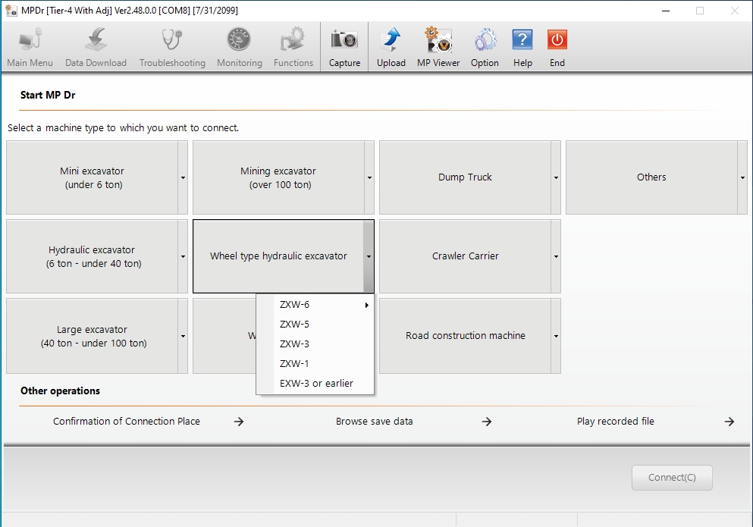Click arrow next to Confirmation of Connection Place
Image resolution: width=753 pixels, height=527 pixels.
(x=239, y=422)
